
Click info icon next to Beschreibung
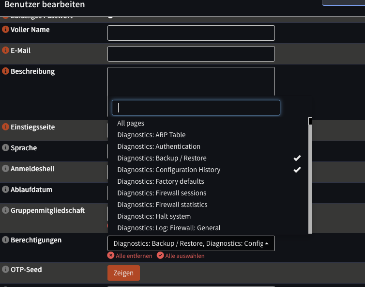6,71
